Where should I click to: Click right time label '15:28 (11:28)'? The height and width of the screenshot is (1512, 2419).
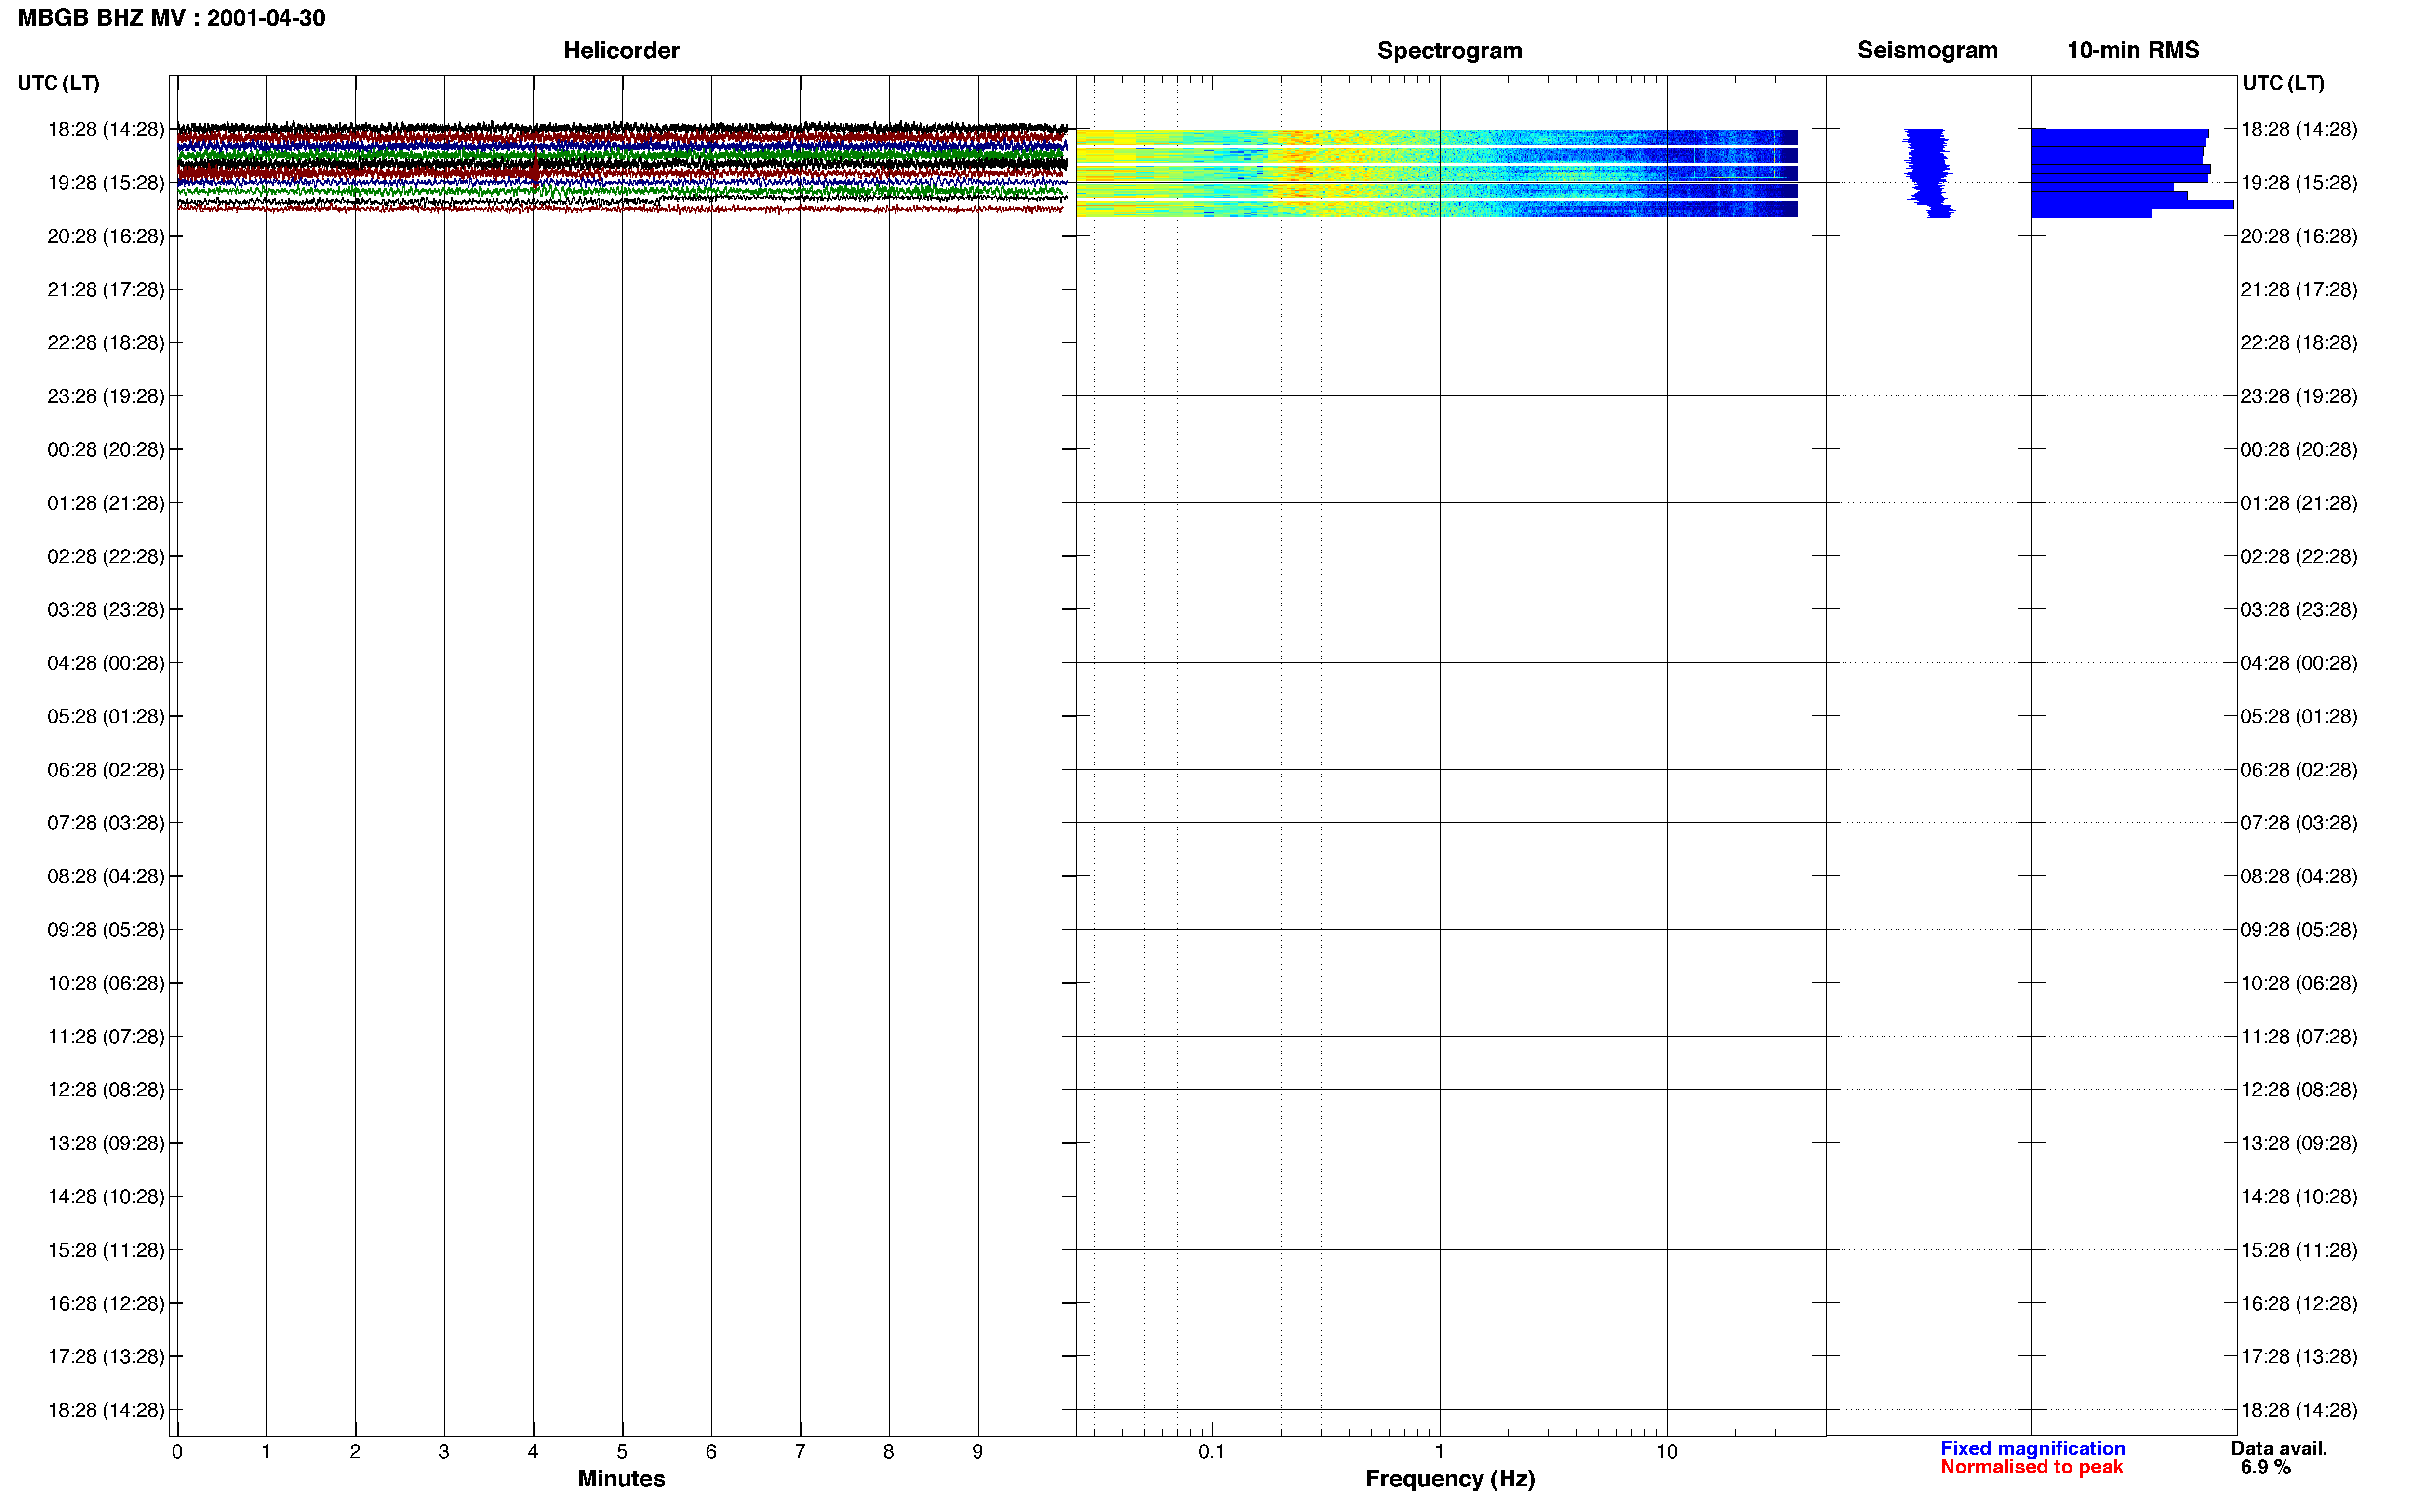2299,1250
